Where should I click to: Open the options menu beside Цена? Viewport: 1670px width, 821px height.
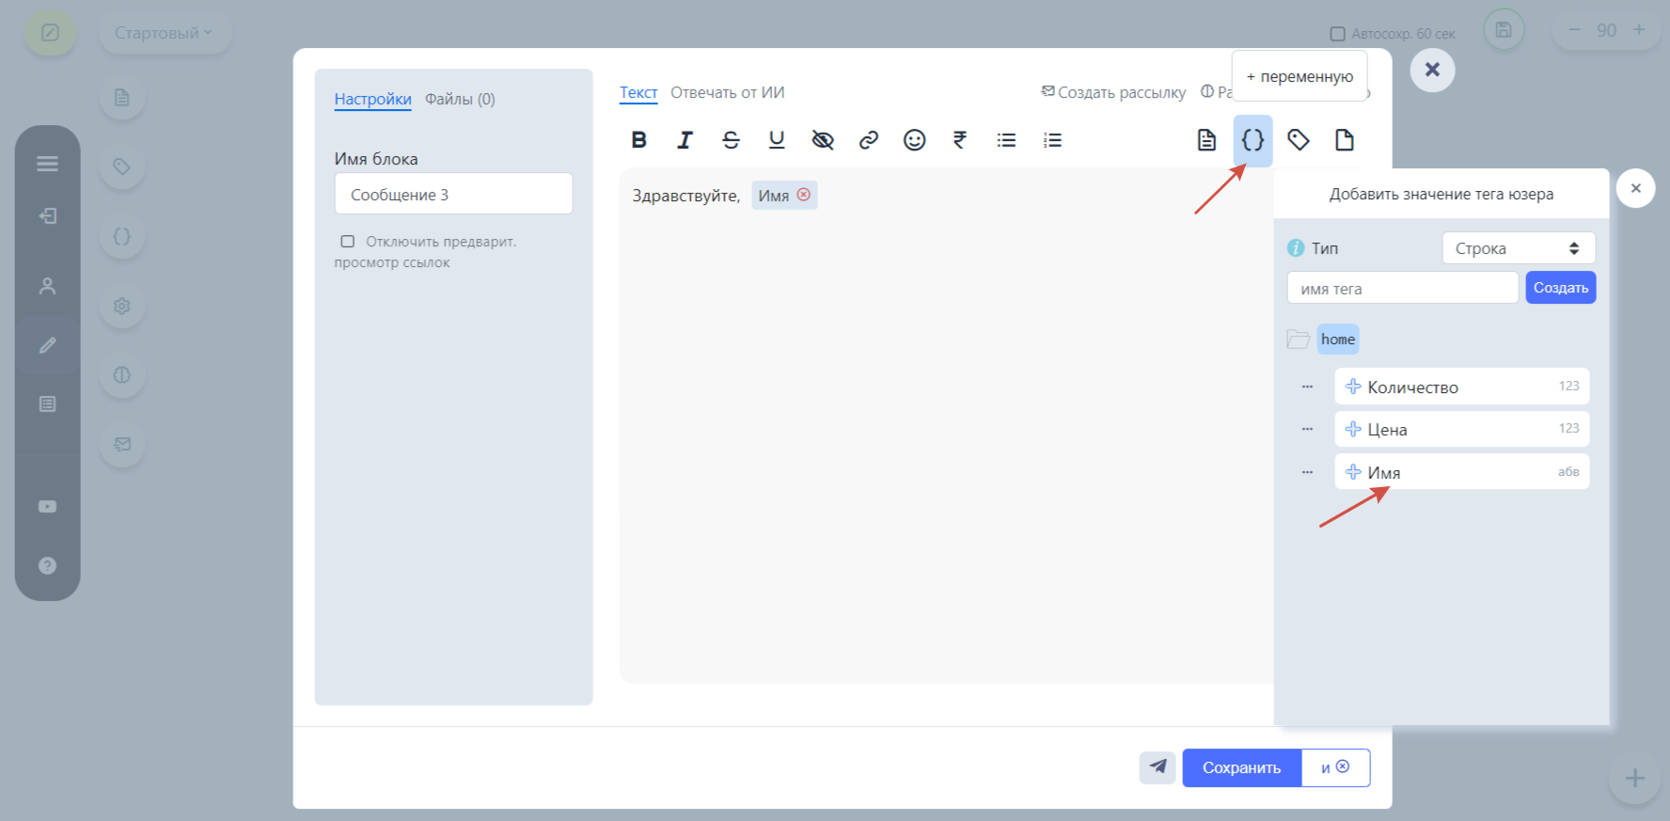(x=1307, y=429)
